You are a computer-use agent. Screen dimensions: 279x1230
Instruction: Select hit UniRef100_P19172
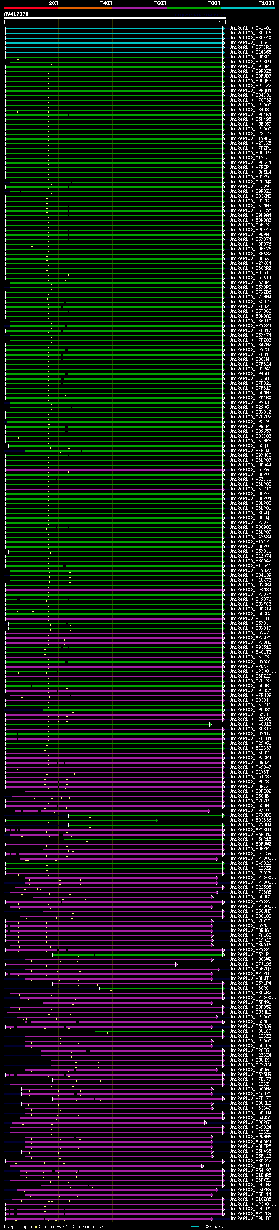point(250,541)
